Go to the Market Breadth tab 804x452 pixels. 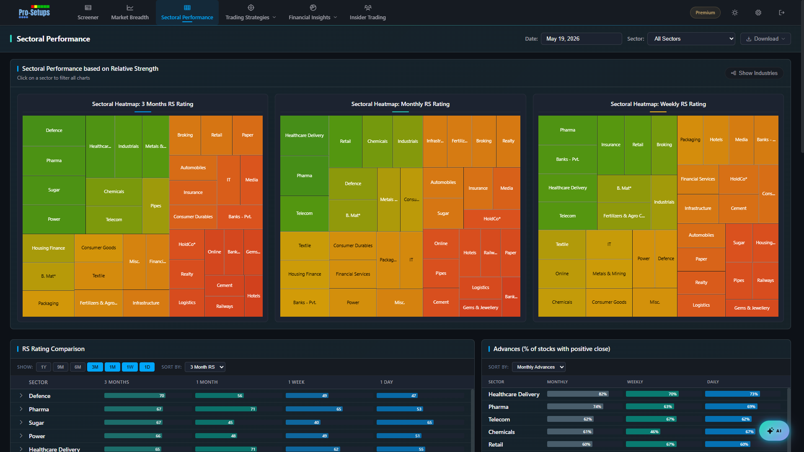130,13
